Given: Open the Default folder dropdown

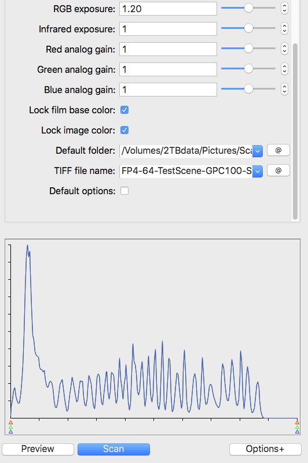Looking at the screenshot, I should [258, 151].
